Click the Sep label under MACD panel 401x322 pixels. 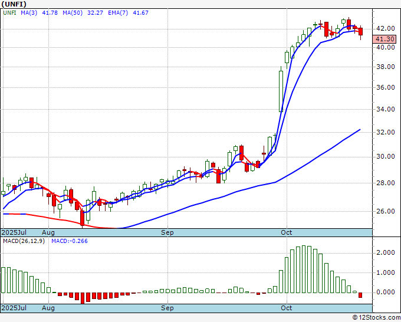(167, 308)
